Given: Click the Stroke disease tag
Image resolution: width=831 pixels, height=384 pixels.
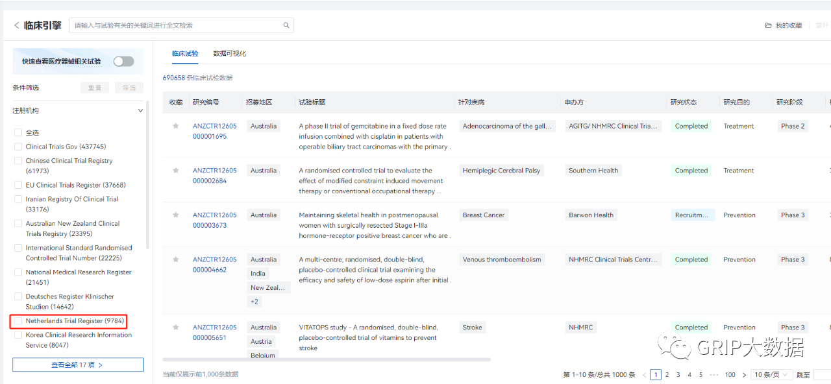Looking at the screenshot, I should [473, 328].
